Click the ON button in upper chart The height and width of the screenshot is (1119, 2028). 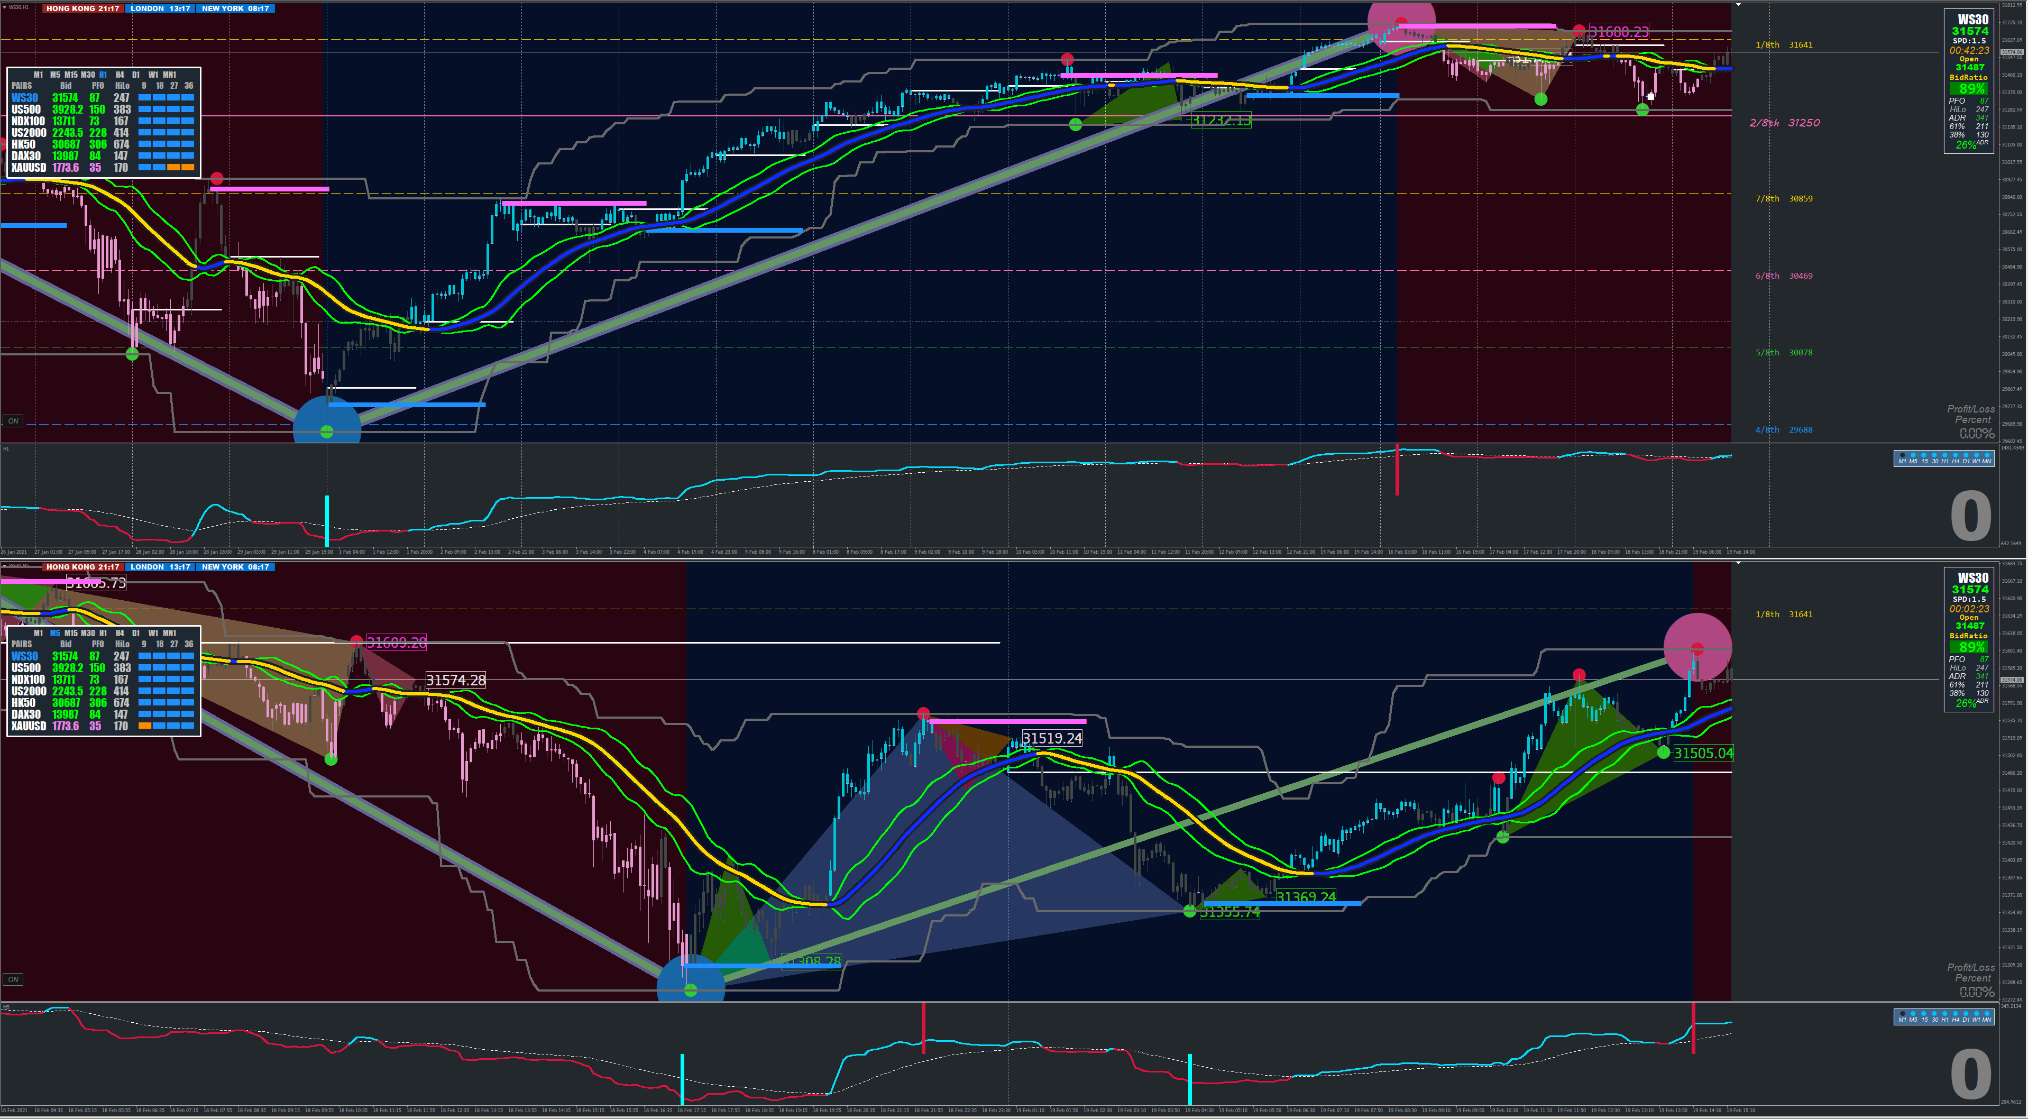[x=13, y=421]
